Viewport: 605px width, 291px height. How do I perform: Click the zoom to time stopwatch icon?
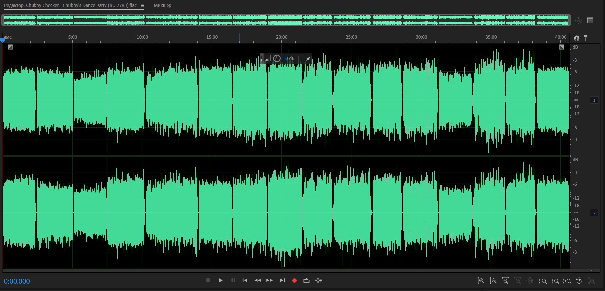[579, 281]
